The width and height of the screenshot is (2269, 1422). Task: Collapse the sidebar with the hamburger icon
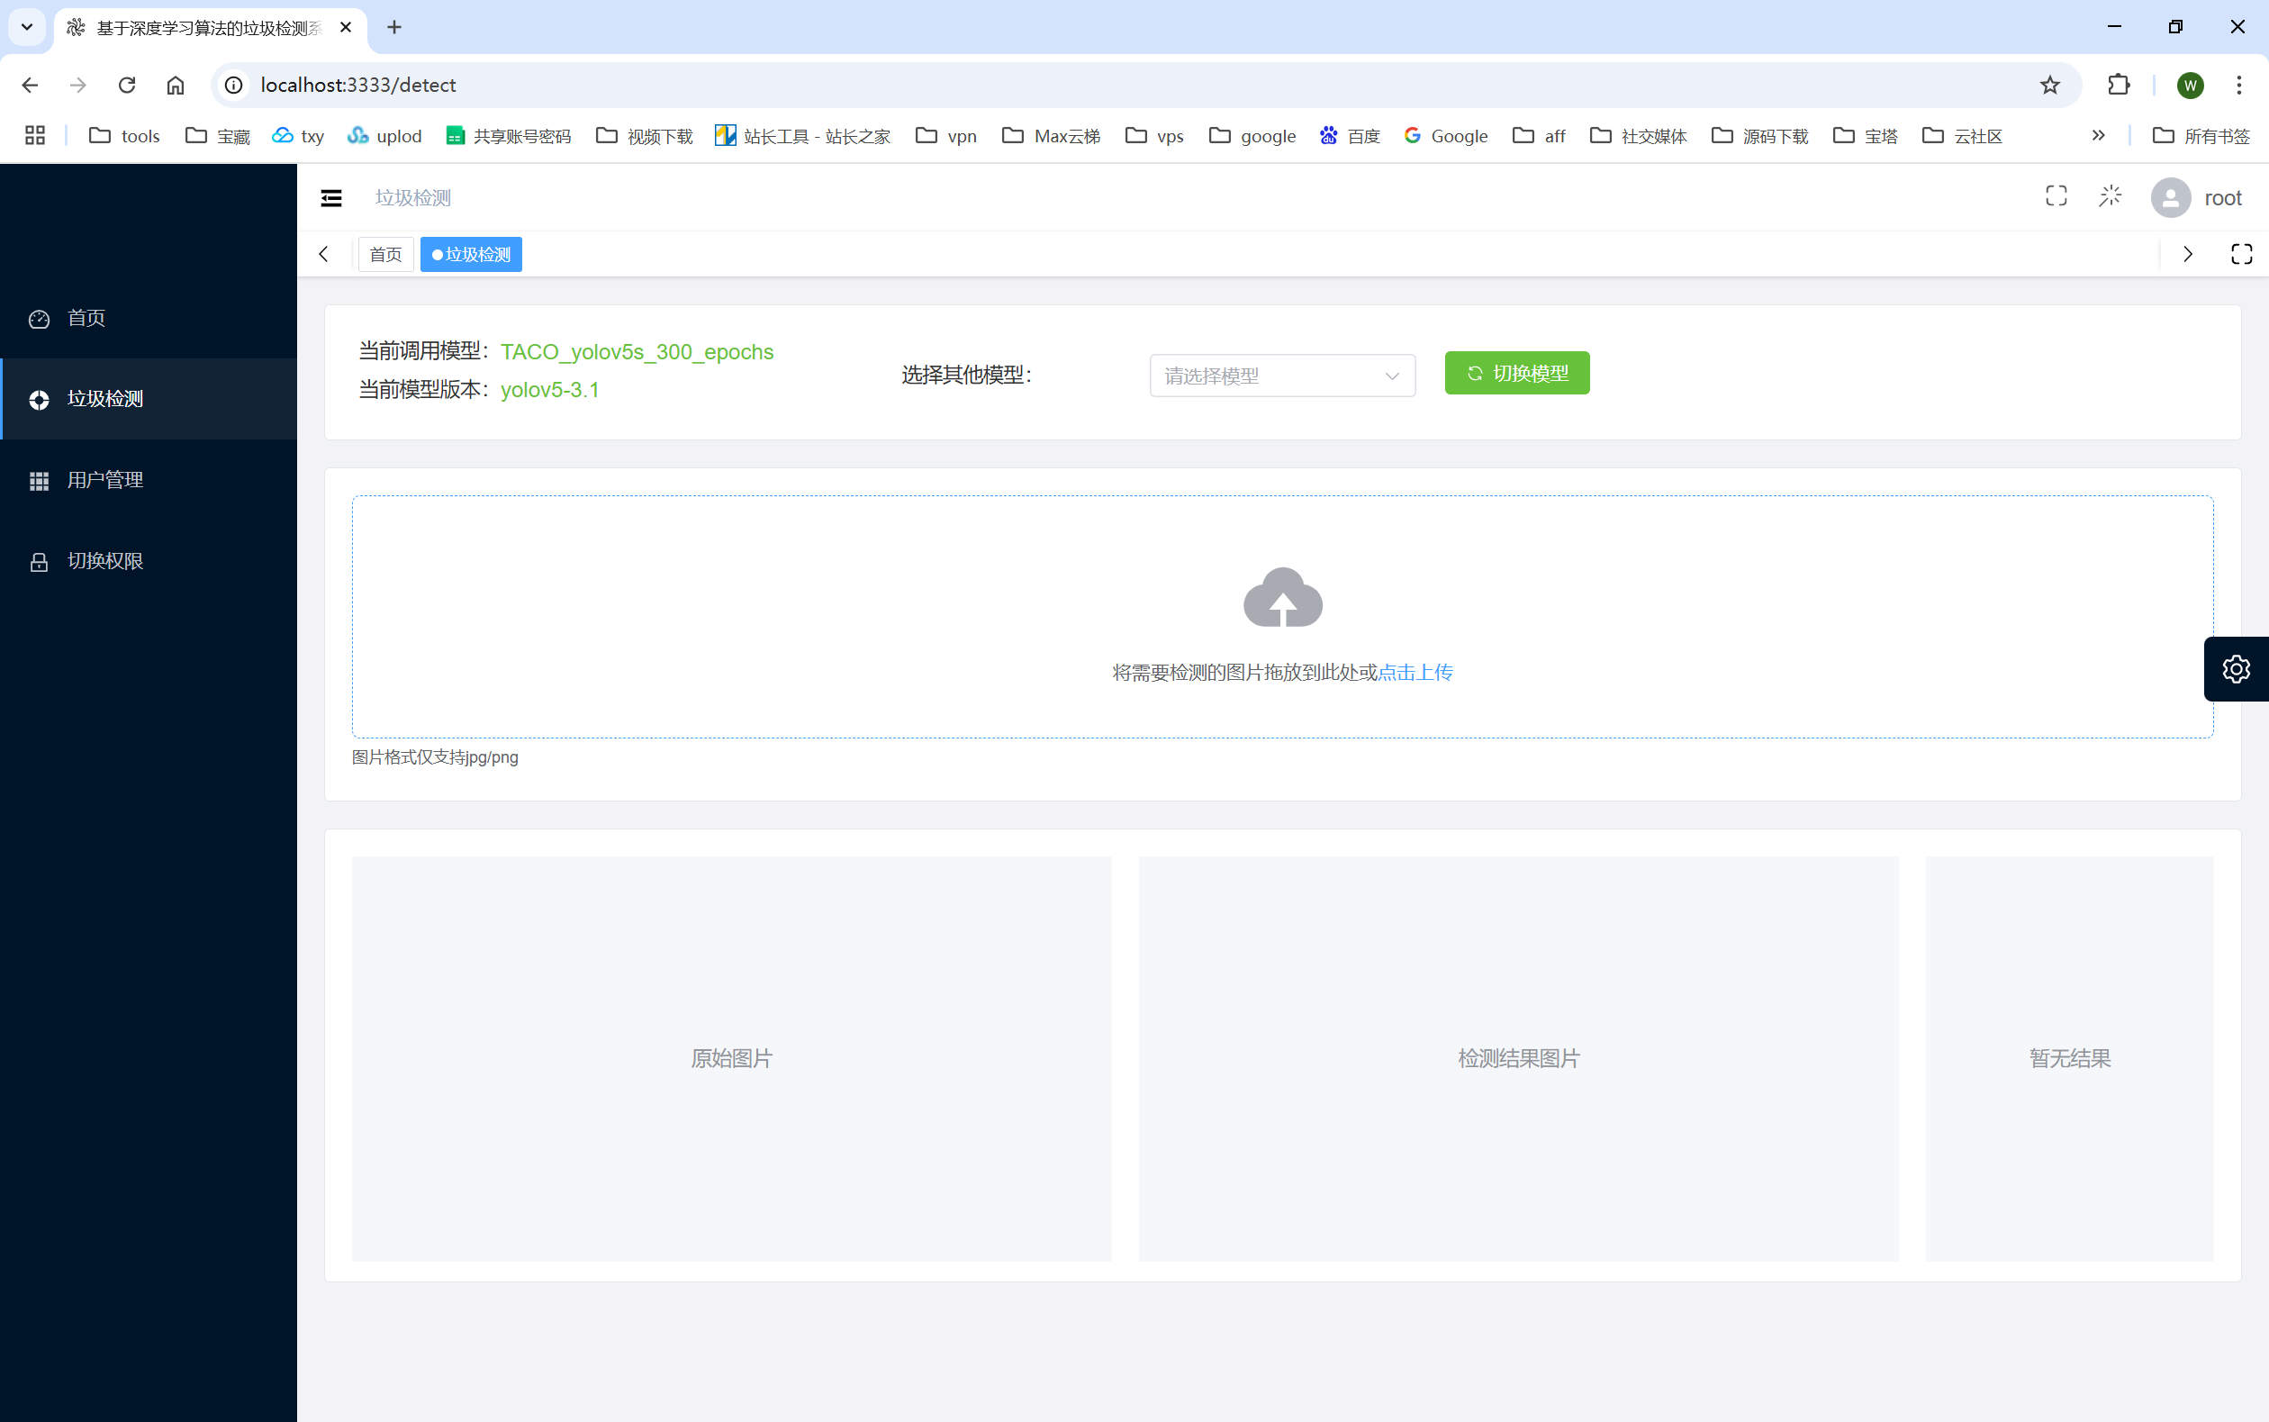pos(331,197)
